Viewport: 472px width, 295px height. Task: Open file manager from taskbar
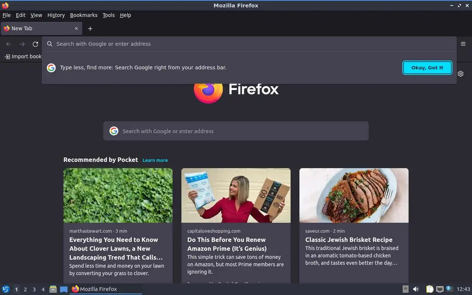(53, 289)
